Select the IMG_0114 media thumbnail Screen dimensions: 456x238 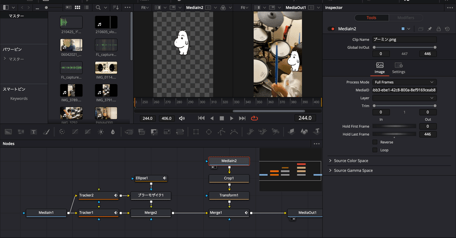106,68
